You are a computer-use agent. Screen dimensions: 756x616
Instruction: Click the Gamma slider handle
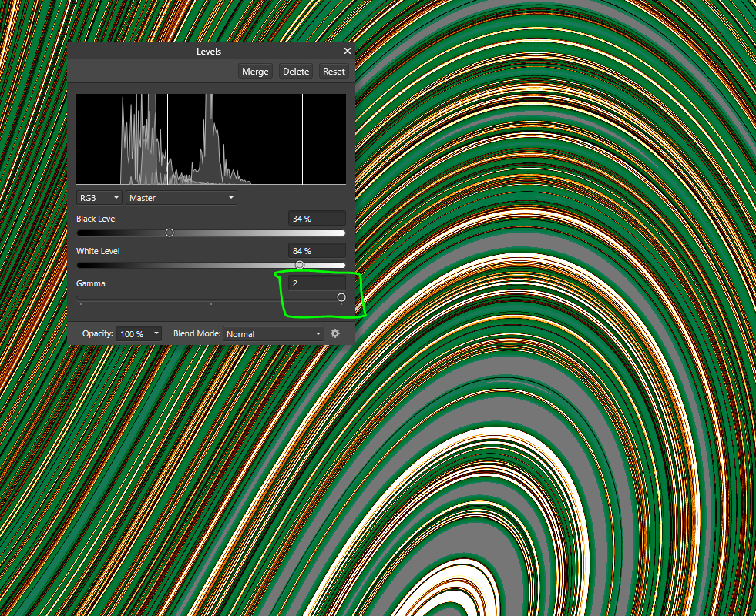341,297
